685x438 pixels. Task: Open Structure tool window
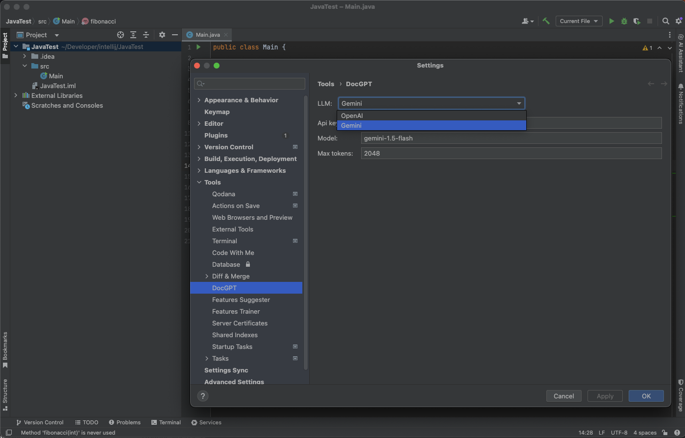pyautogui.click(x=5, y=394)
